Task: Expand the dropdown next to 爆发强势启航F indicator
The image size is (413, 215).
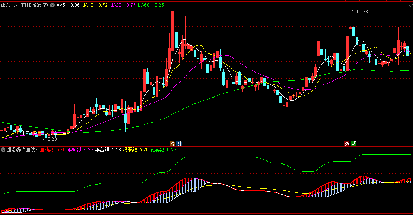Action: 3,150
